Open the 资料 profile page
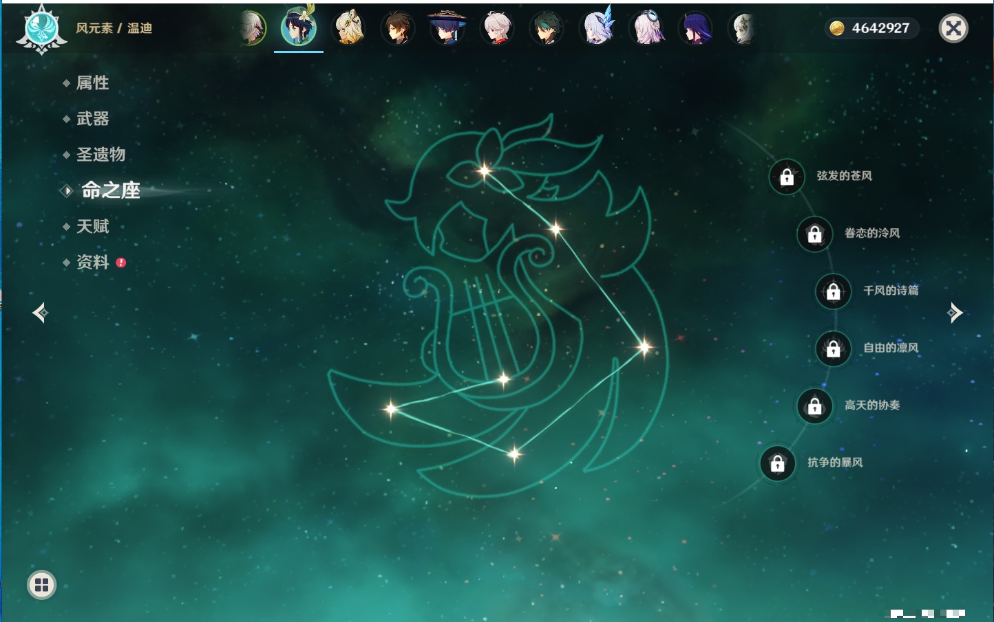The image size is (994, 622). [x=92, y=262]
